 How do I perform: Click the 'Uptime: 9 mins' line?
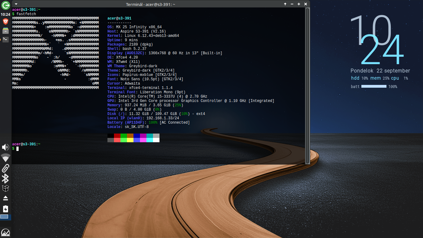(x=123, y=40)
